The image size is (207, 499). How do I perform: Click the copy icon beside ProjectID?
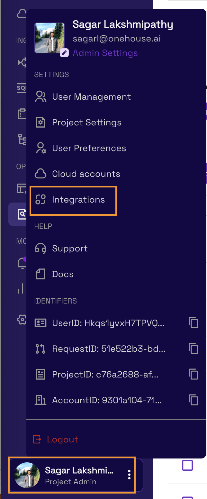(x=193, y=374)
